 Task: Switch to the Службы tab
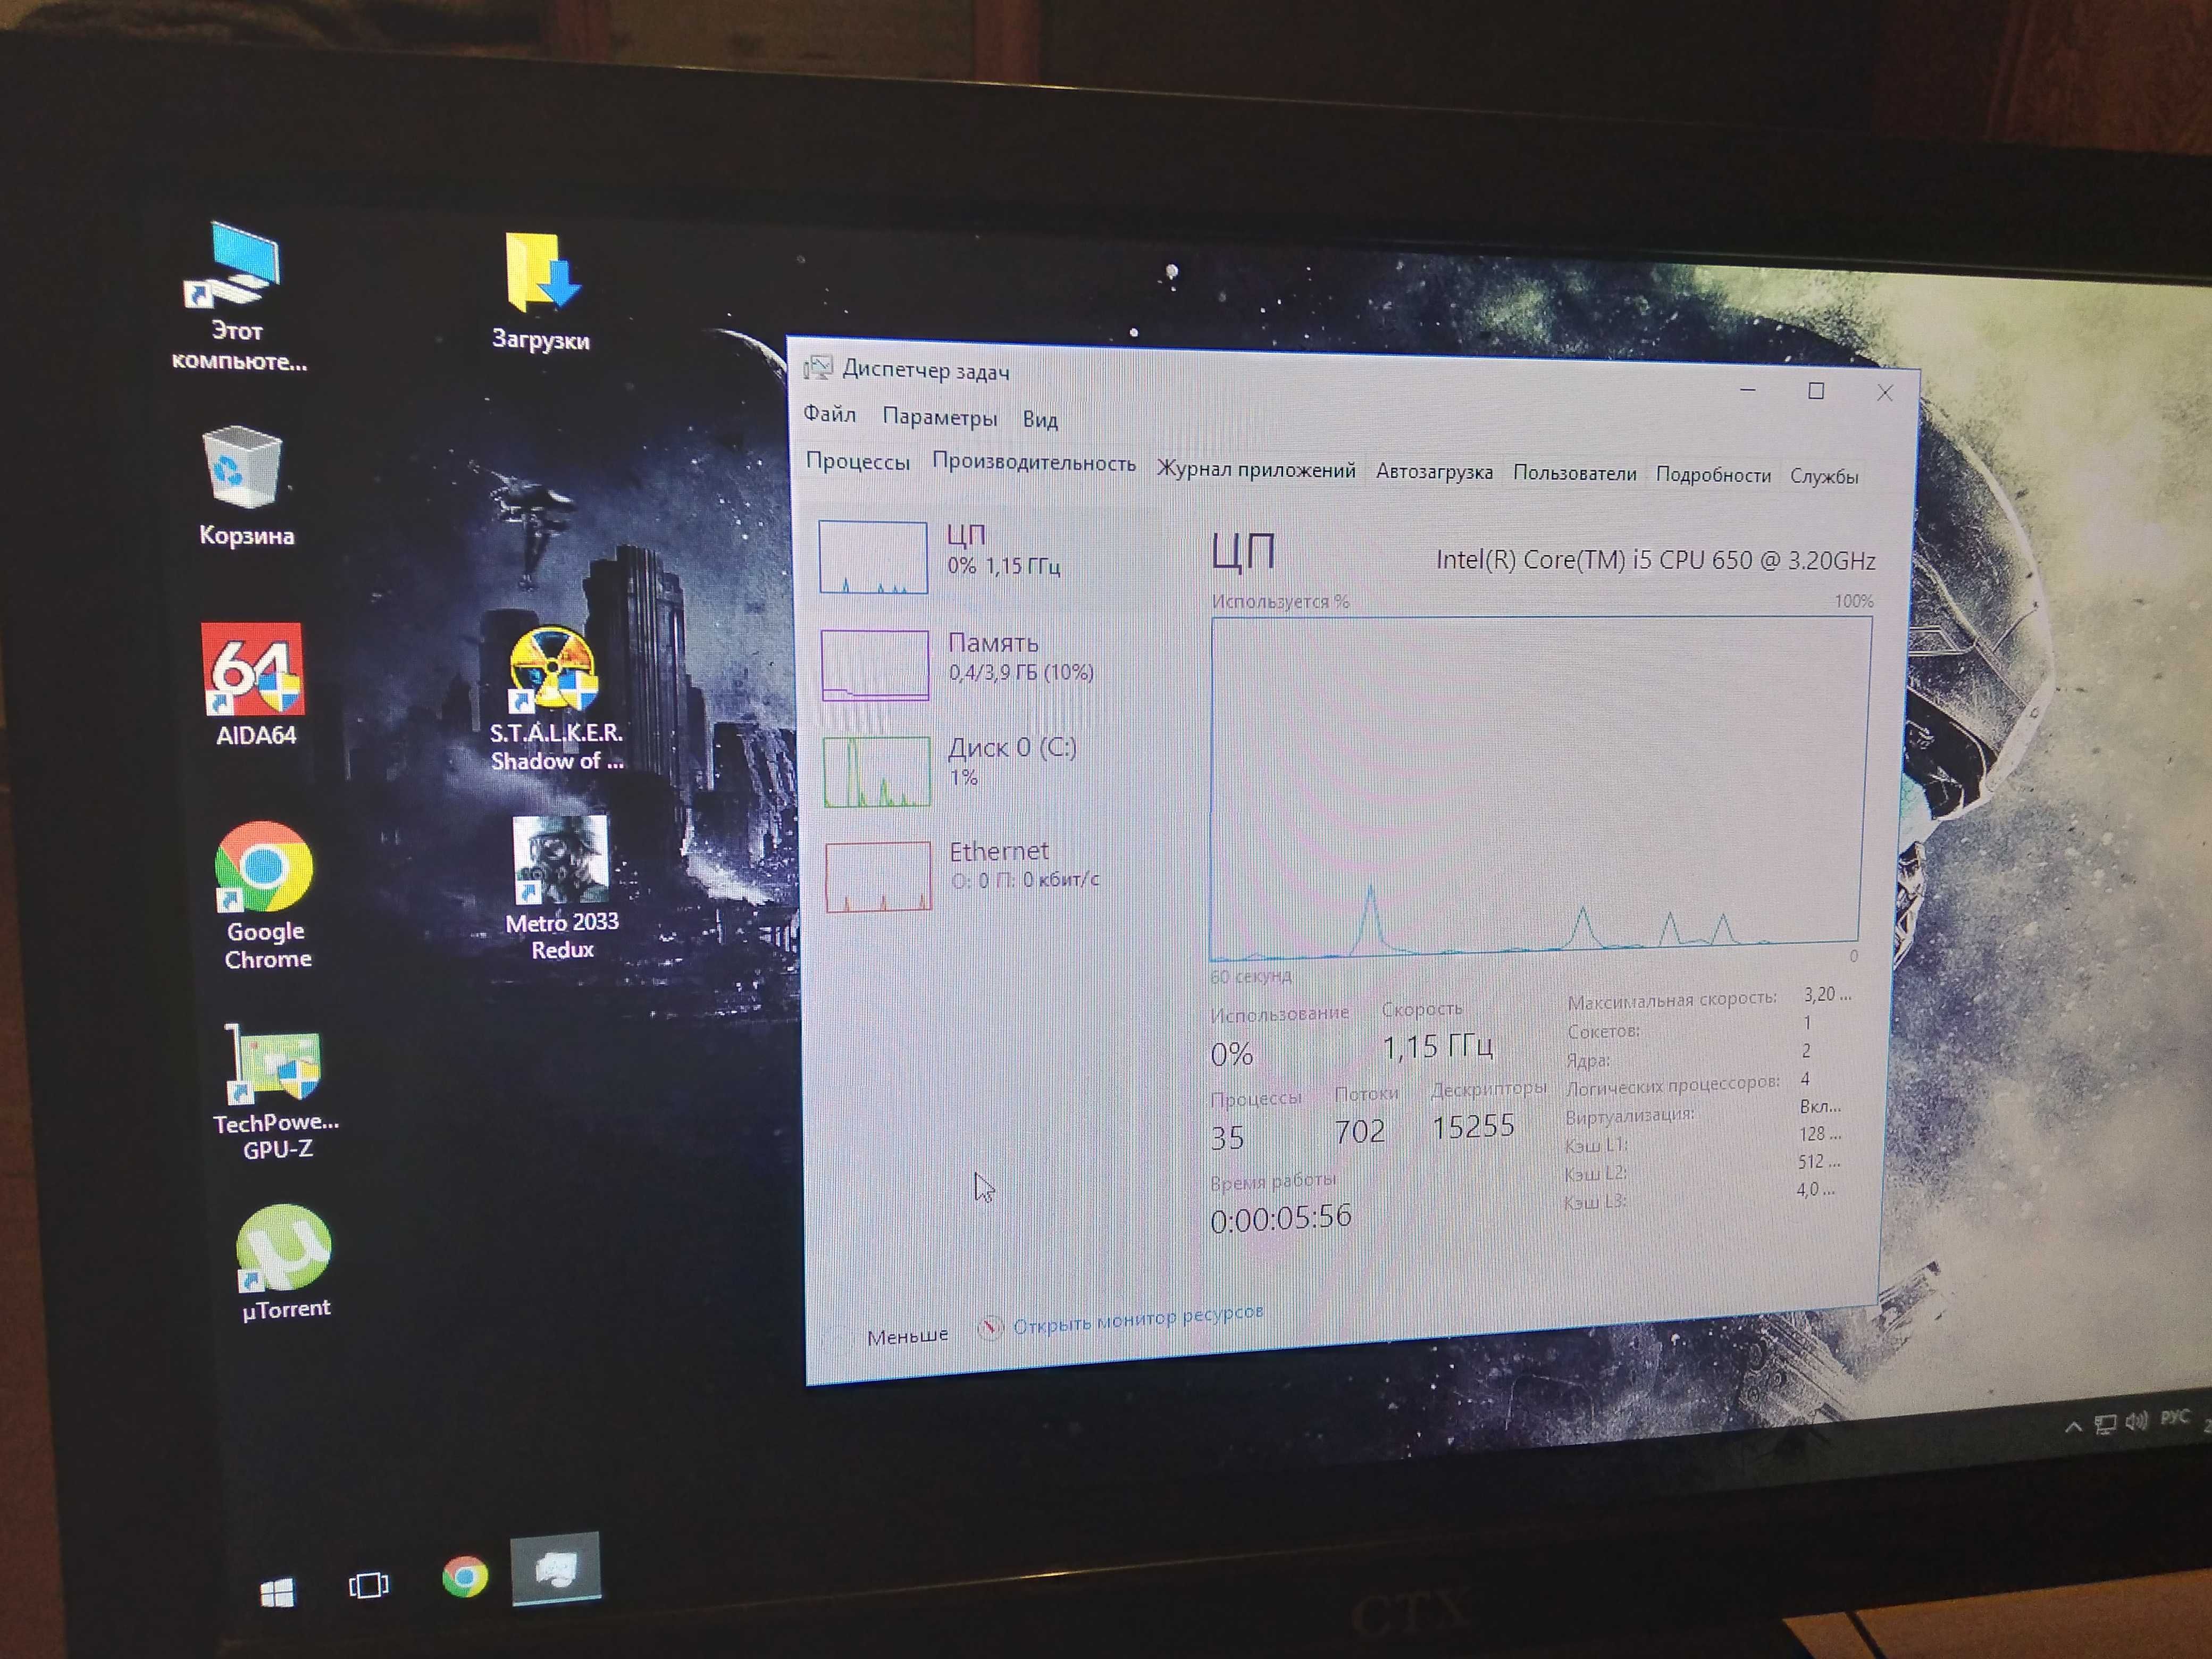[x=1824, y=477]
